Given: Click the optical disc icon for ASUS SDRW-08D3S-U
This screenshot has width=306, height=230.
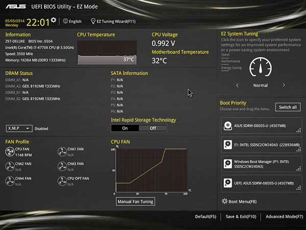Looking at the screenshot, I should [x=228, y=126].
